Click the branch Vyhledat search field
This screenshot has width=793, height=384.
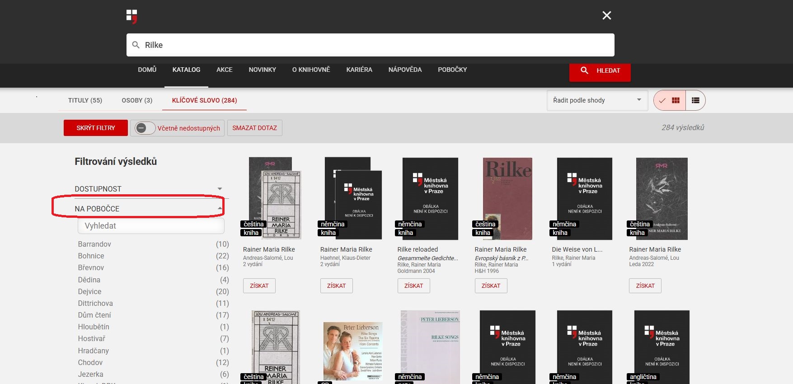[x=151, y=226]
